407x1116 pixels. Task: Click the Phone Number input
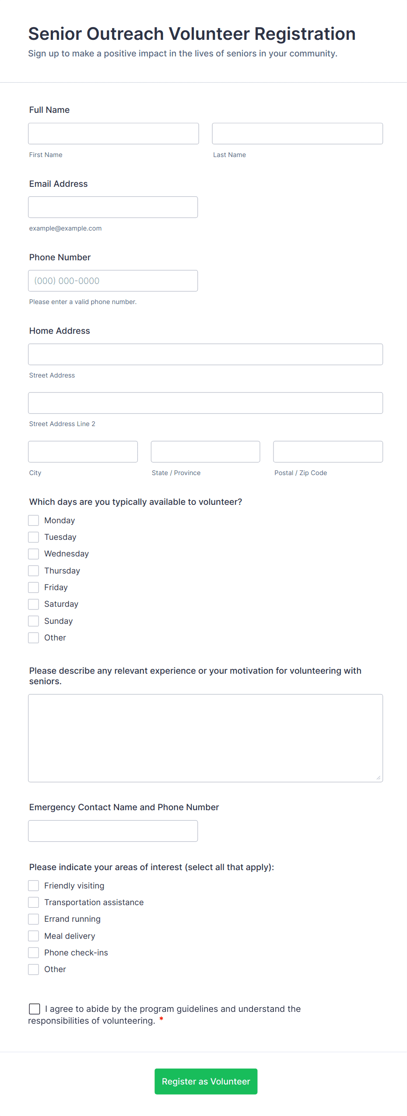[113, 281]
